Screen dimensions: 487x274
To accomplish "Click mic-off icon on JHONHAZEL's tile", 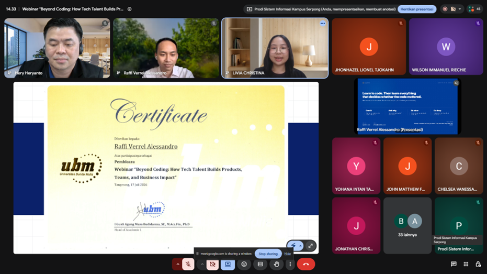I will (401, 24).
